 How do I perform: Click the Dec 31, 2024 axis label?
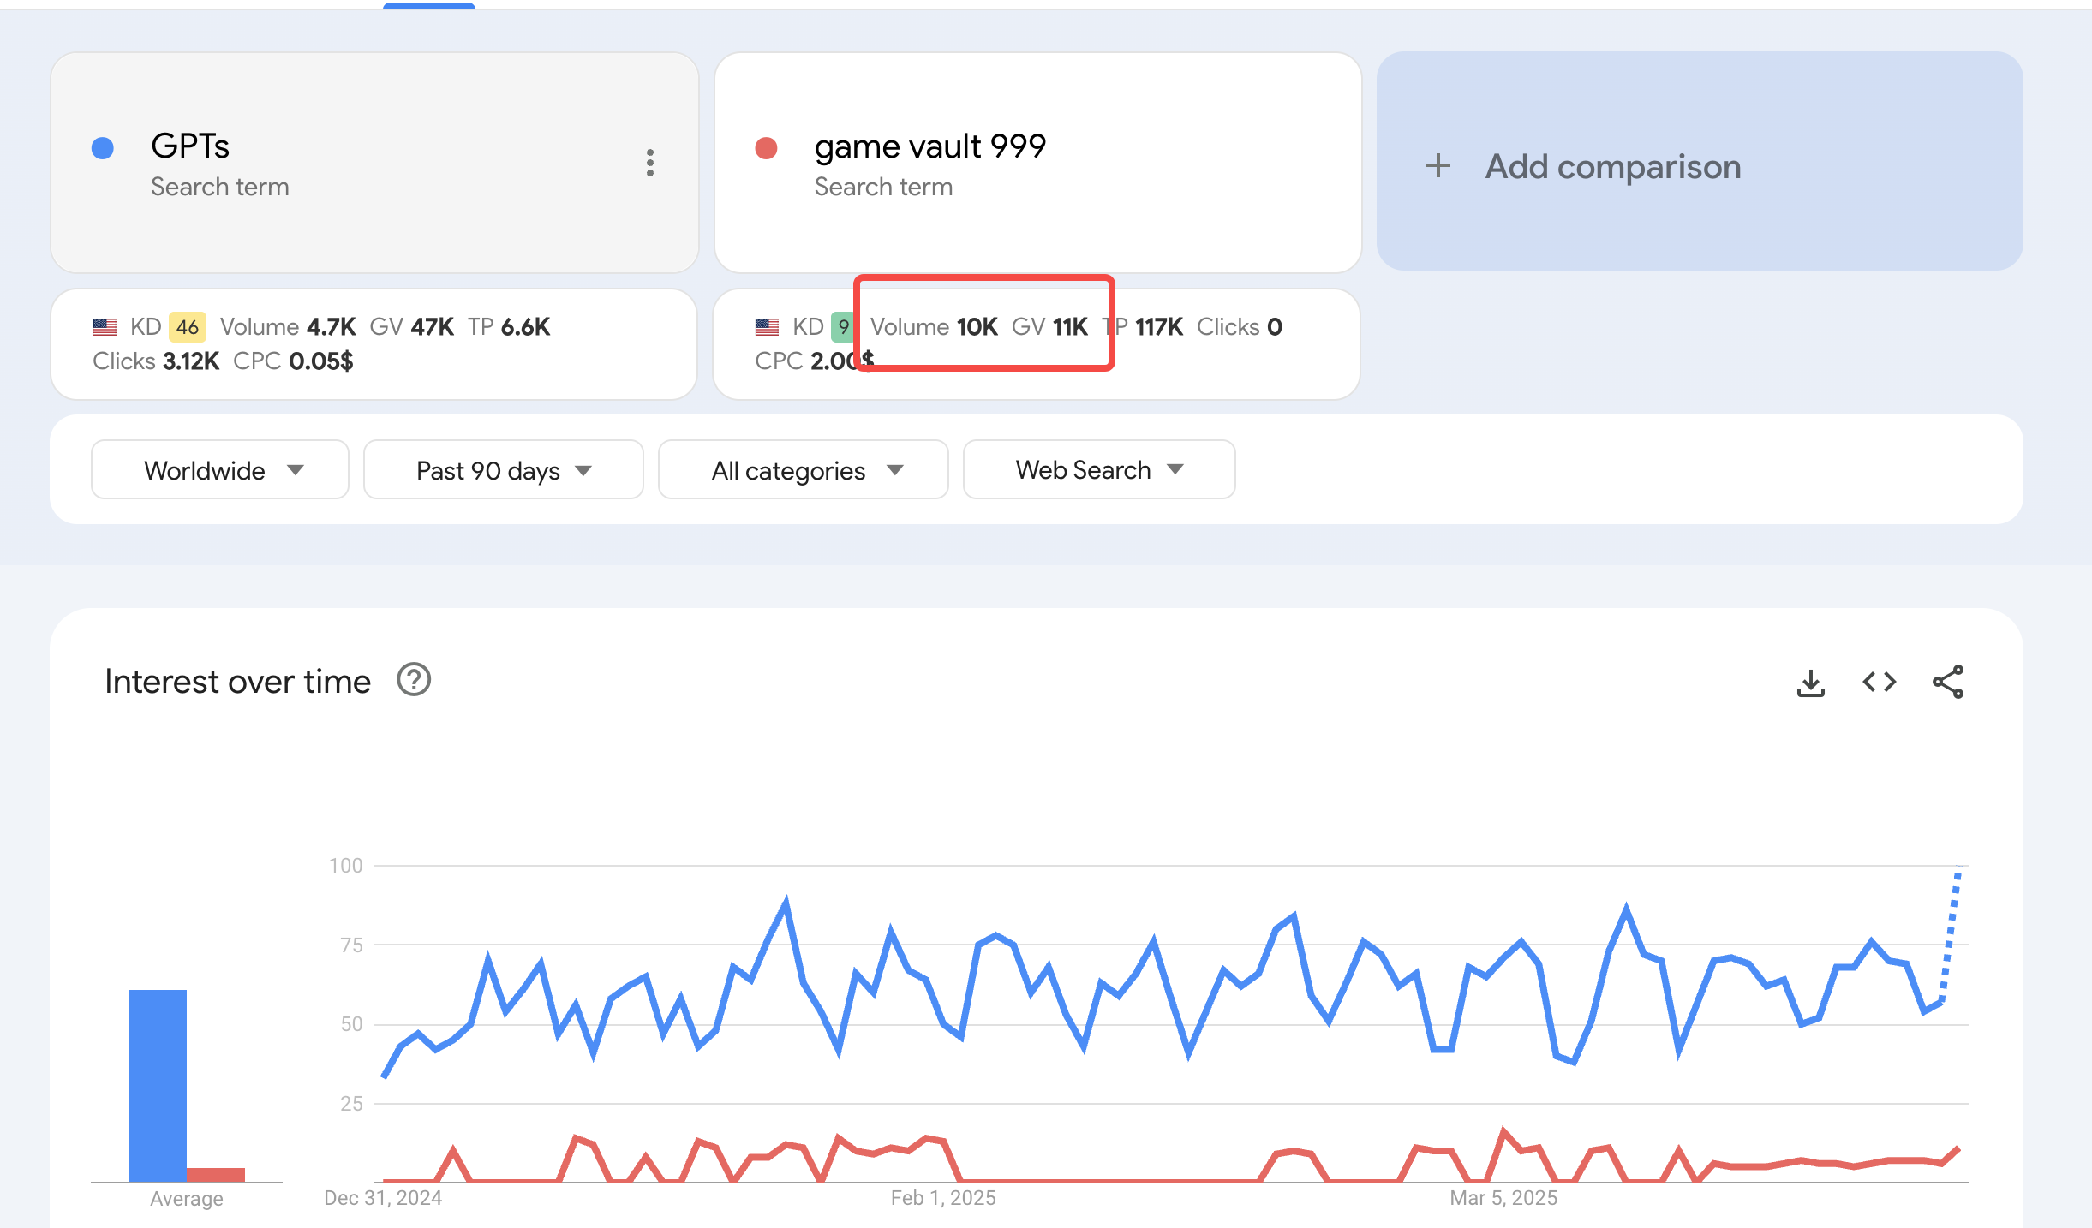(383, 1198)
